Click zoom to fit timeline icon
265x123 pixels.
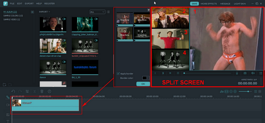pos(226,92)
